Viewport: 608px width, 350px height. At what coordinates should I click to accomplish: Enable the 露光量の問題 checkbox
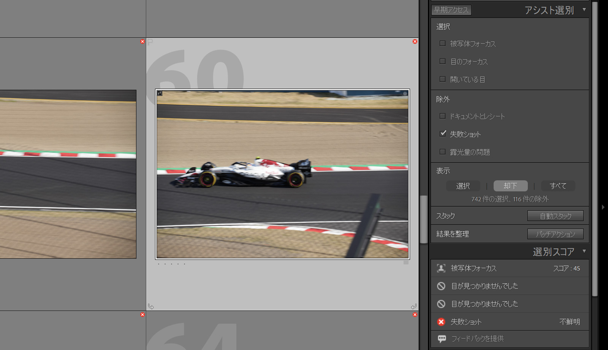pyautogui.click(x=442, y=152)
